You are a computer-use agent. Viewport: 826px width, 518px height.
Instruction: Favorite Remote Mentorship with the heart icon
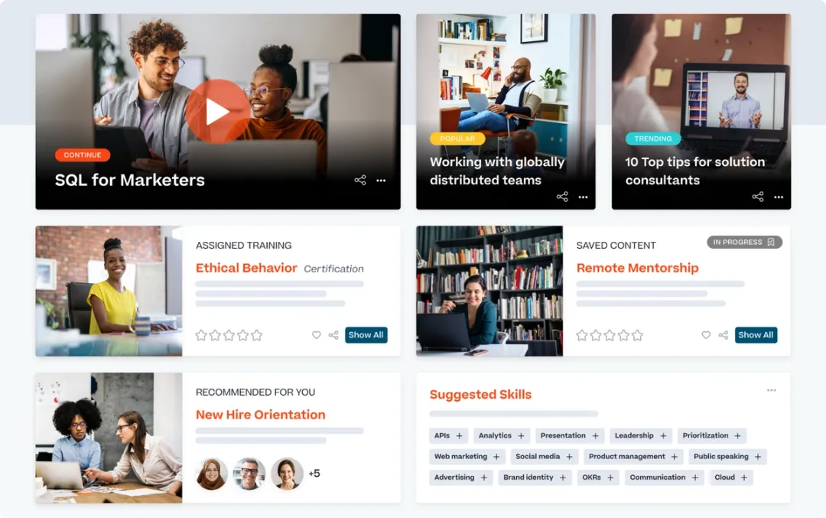[706, 334]
